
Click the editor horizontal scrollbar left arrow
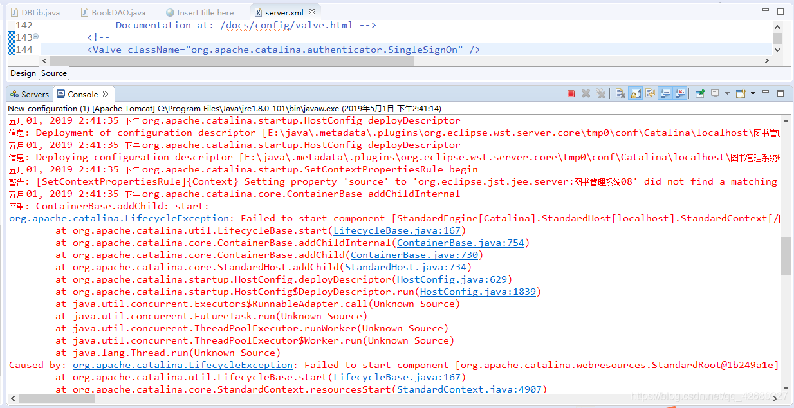click(44, 60)
